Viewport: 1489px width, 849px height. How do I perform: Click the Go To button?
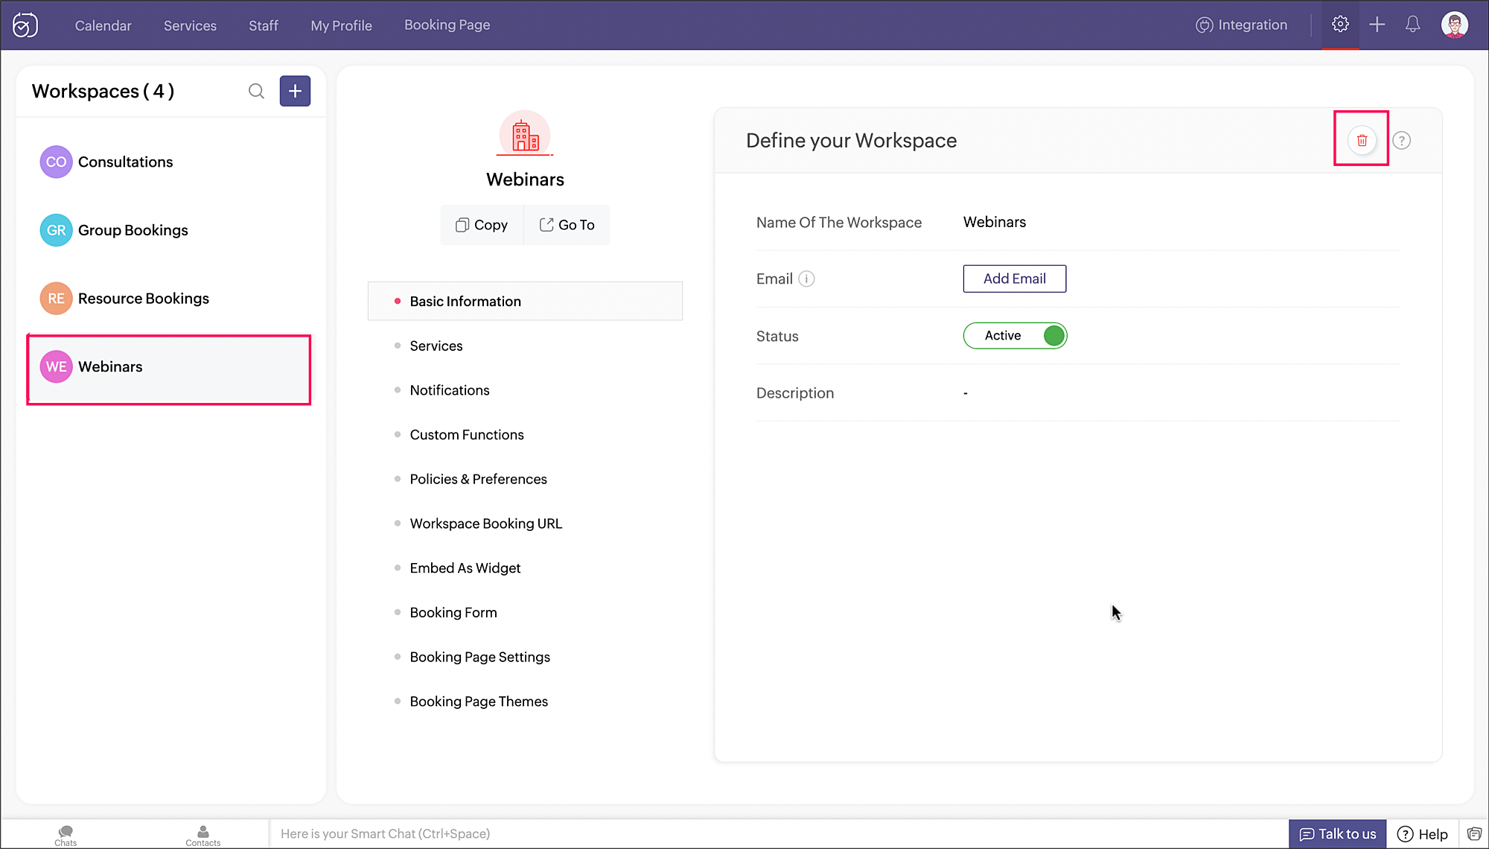click(x=567, y=225)
